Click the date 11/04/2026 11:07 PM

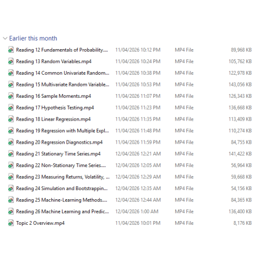point(138,96)
